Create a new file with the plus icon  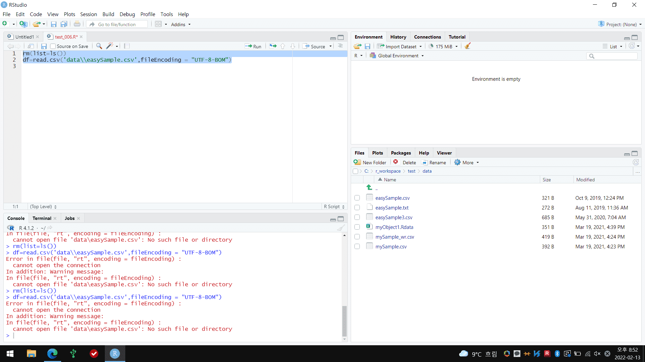point(5,24)
